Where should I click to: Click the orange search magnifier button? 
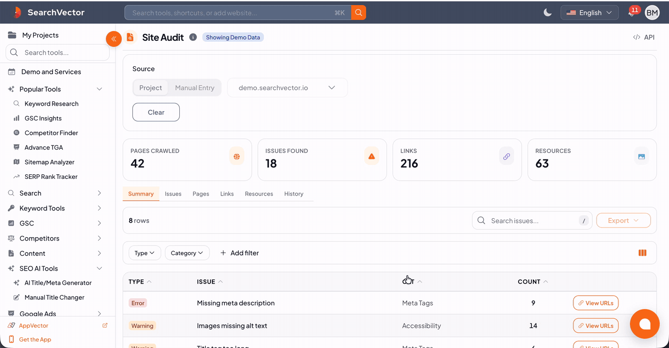(x=359, y=13)
